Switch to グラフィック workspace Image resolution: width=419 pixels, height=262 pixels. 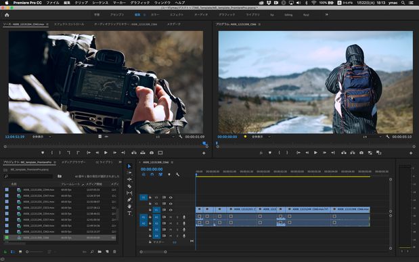(227, 15)
